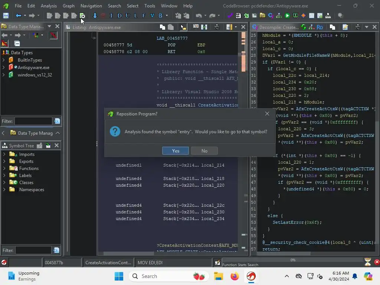Open the Navigation menu
This screenshot has width=380, height=285.
tap(91, 6)
